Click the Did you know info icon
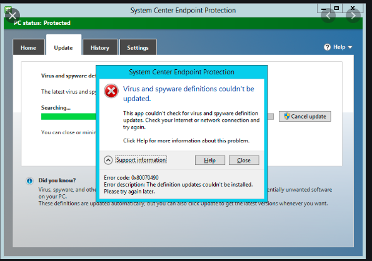This screenshot has width=372, height=261. coord(29,181)
